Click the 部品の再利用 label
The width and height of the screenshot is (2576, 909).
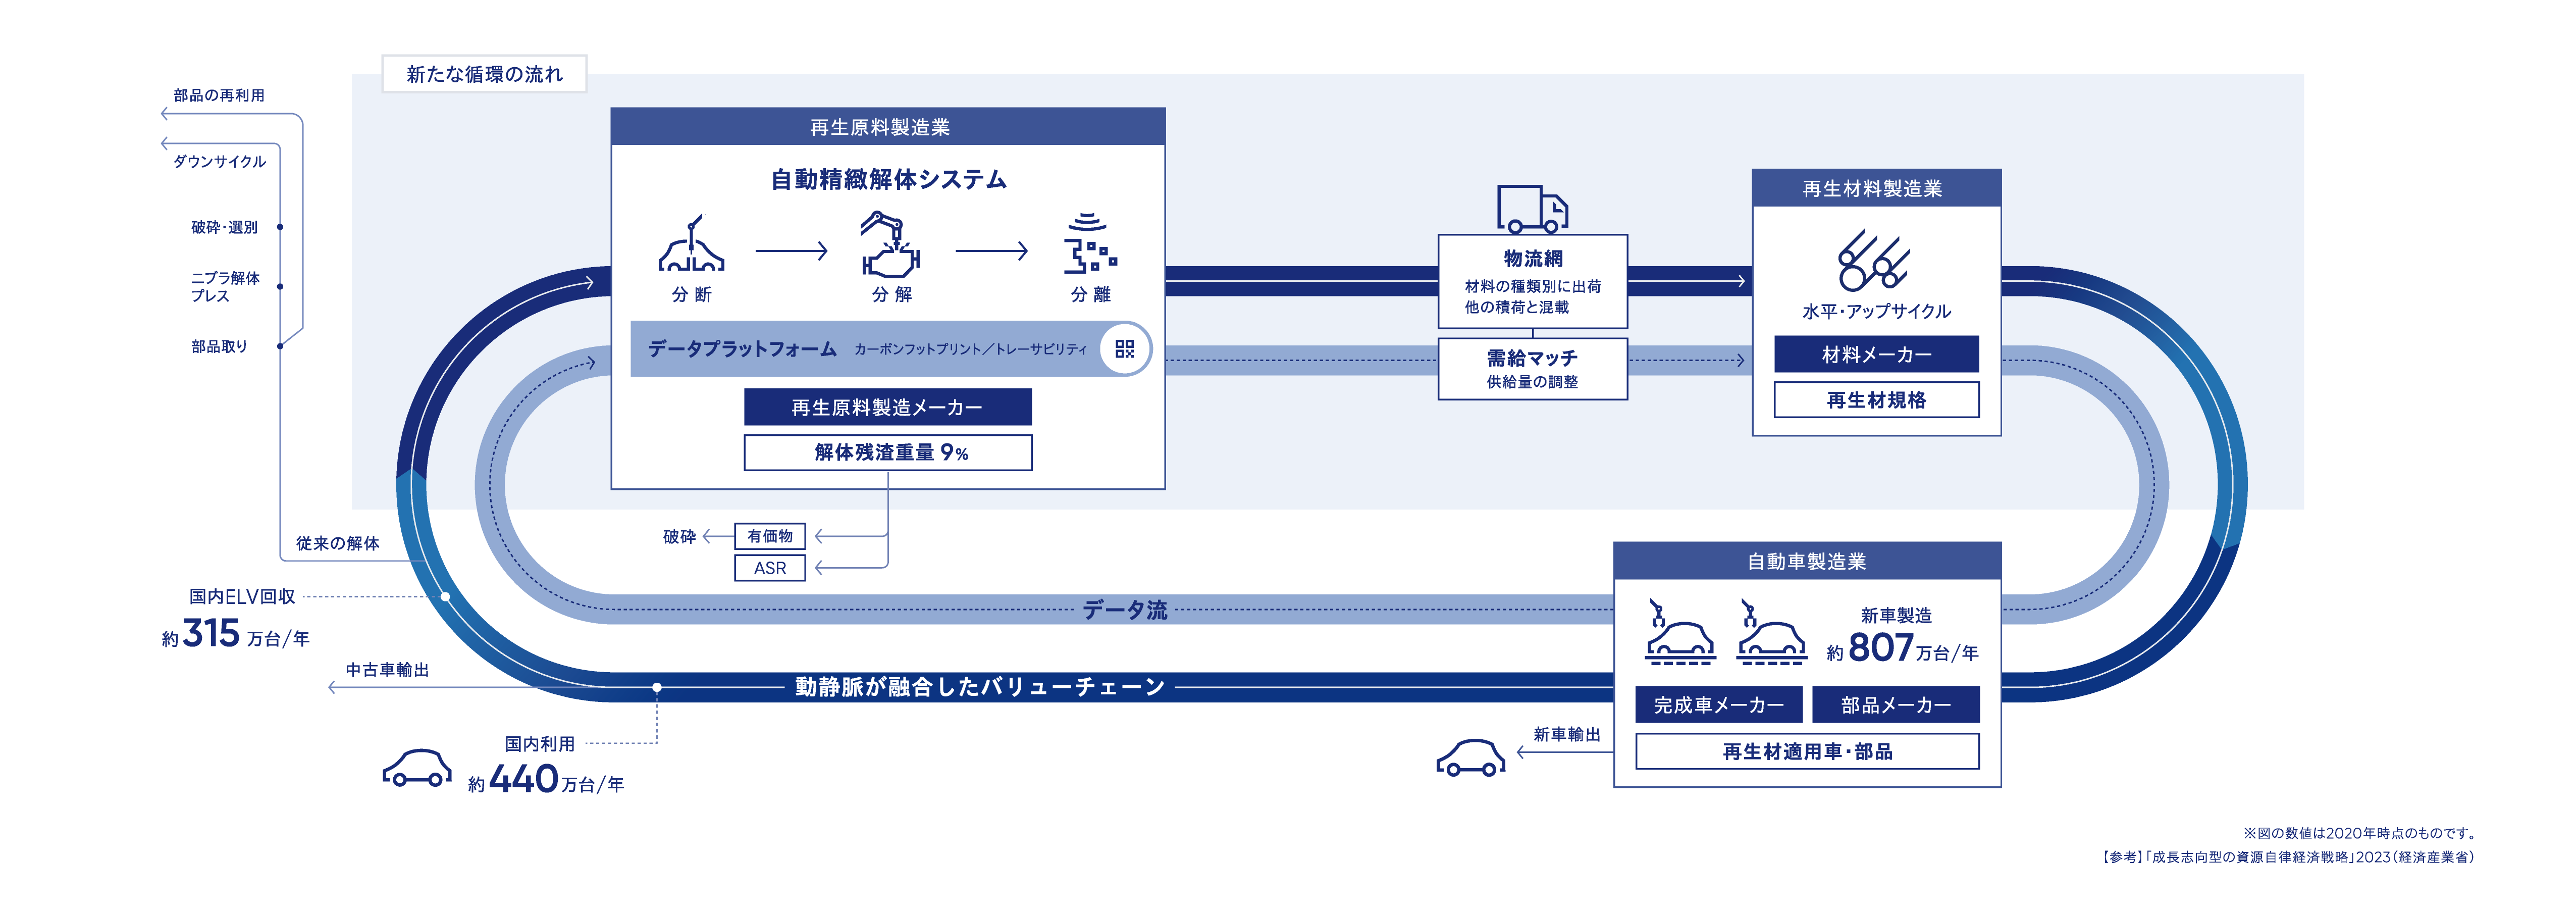[x=219, y=95]
